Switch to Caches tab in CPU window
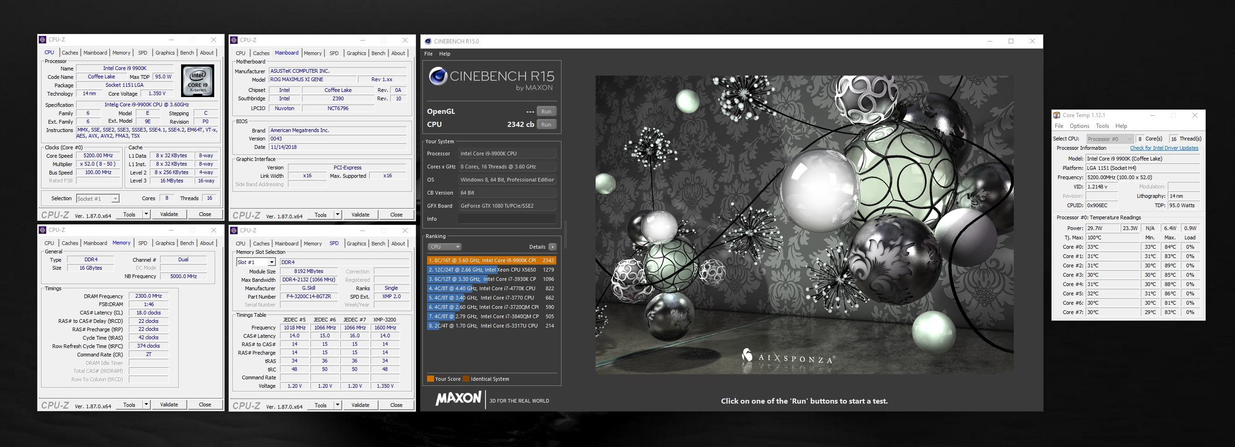 point(70,53)
